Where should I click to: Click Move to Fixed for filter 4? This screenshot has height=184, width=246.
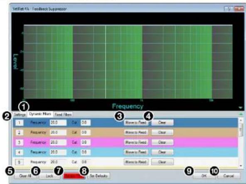click(136, 152)
